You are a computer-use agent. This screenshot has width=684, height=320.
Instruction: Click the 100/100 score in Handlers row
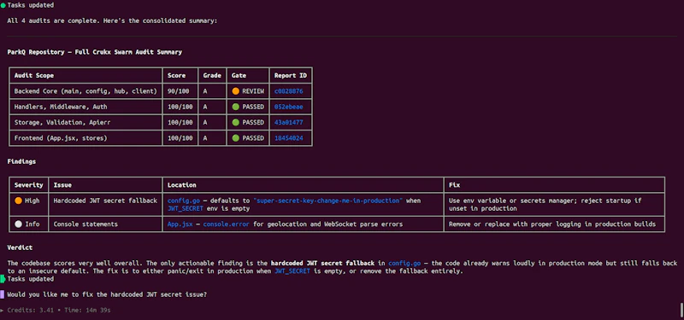pyautogui.click(x=180, y=108)
